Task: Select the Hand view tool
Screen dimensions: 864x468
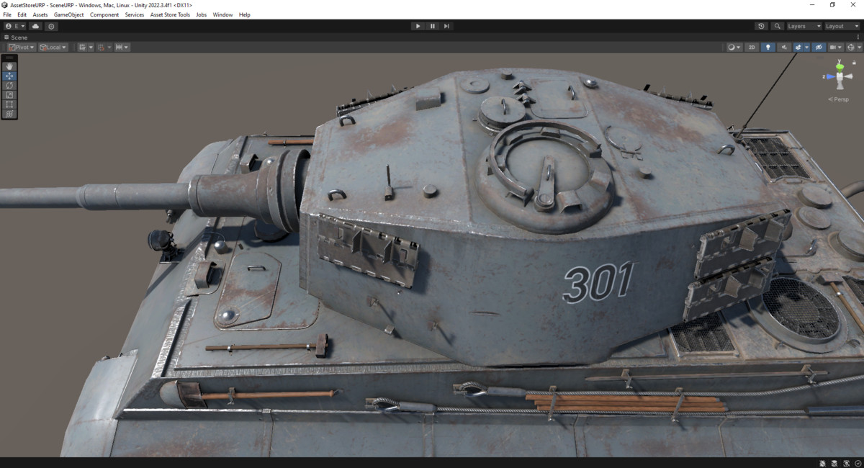Action: [9, 66]
